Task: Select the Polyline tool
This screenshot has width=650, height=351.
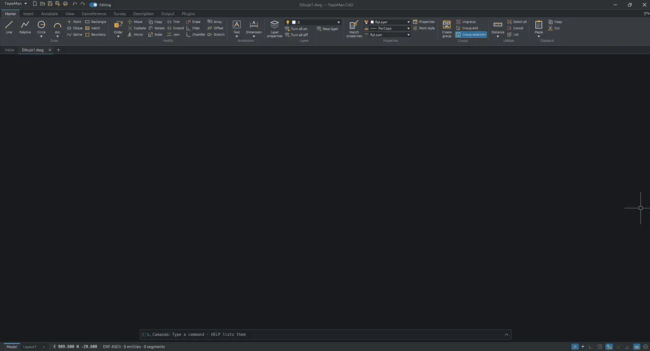Action: (x=25, y=27)
